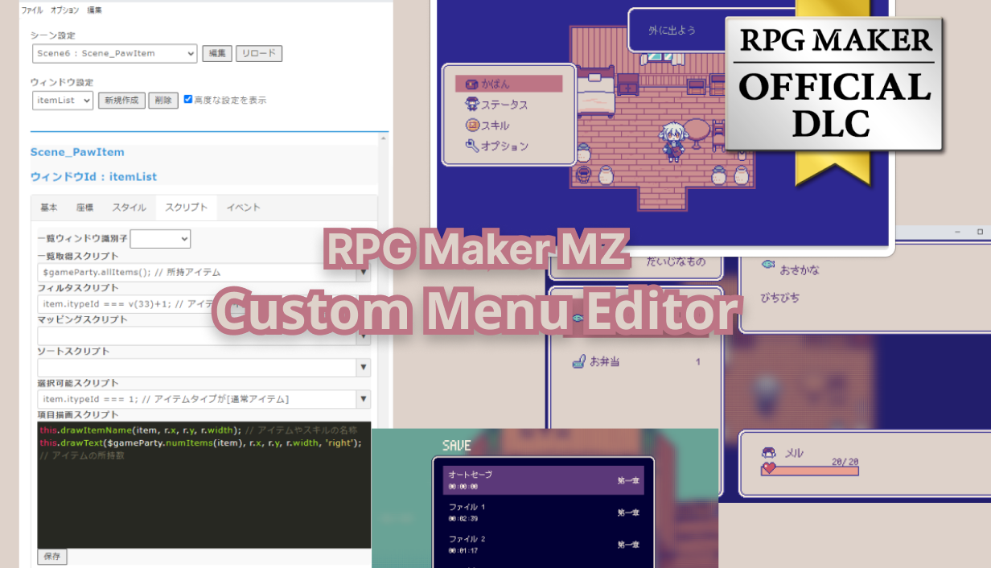Image resolution: width=991 pixels, height=568 pixels.
Task: Open the Scene6 : Scene_PawItem scene dropdown
Action: pos(114,54)
